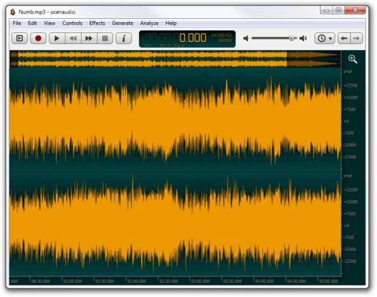Play the Numb.mp3 track
The width and height of the screenshot is (377, 297).
[57, 38]
